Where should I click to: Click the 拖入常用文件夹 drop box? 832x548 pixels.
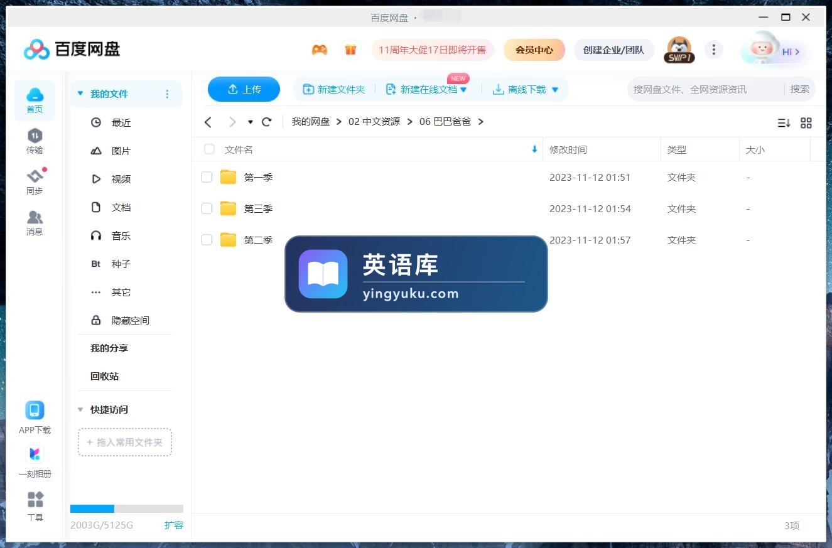point(125,442)
